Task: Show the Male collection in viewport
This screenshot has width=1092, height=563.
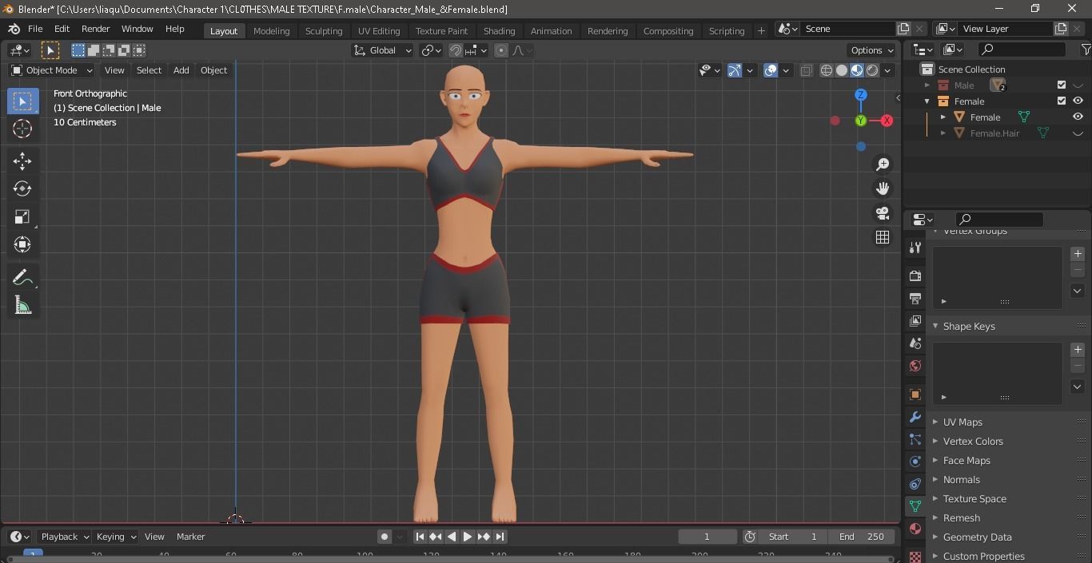Action: 1078,85
